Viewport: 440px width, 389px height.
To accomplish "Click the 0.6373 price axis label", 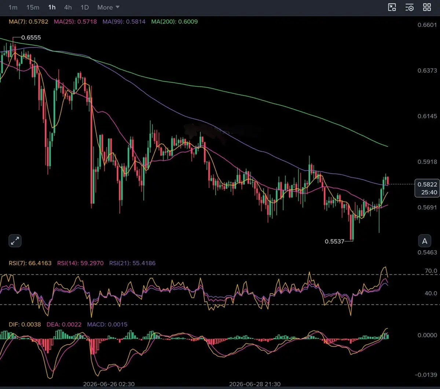I will click(428, 70).
